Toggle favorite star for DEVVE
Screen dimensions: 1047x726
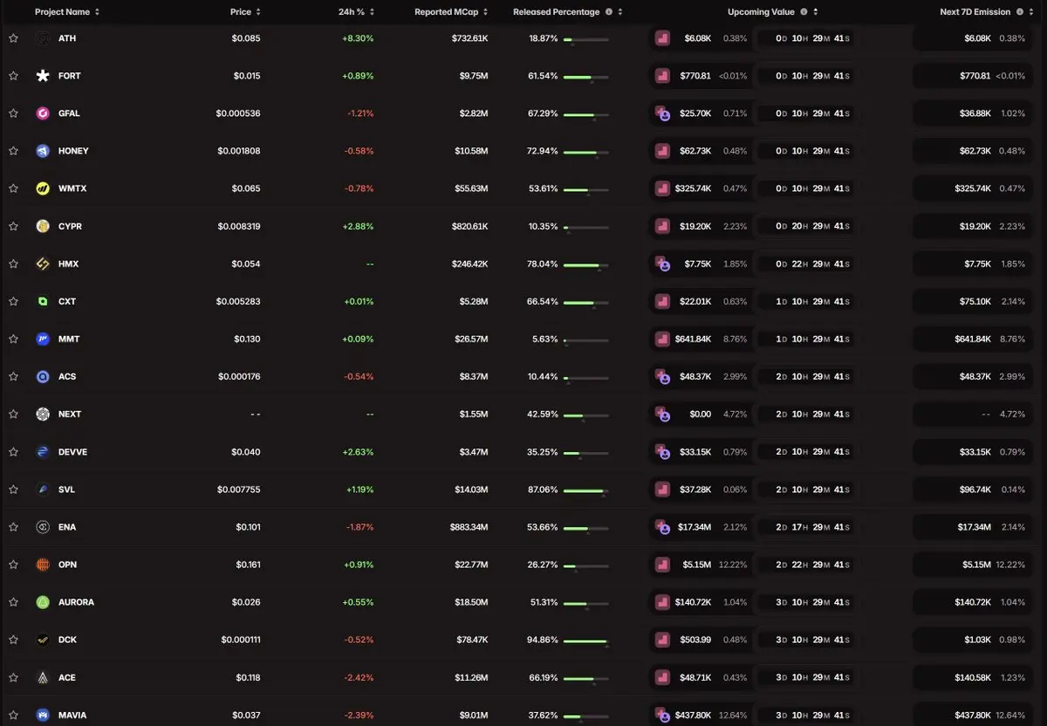(x=13, y=452)
